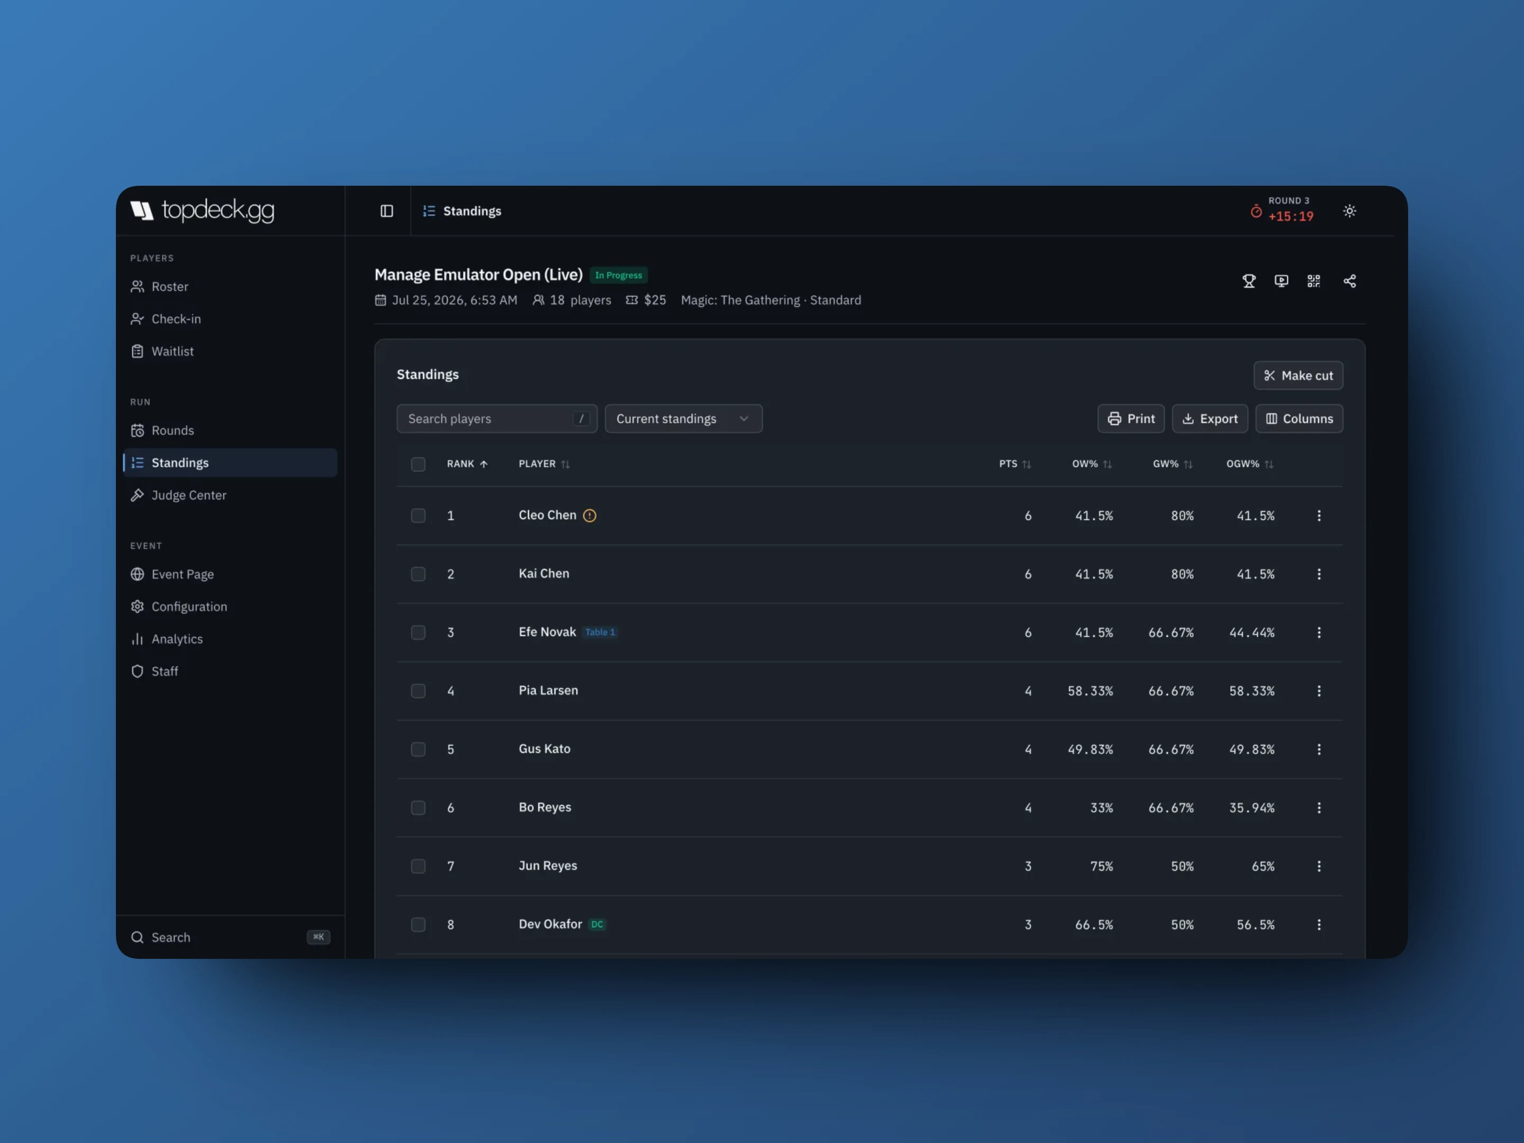The image size is (1524, 1143).
Task: Click the $25 entry fee
Action: coord(646,301)
